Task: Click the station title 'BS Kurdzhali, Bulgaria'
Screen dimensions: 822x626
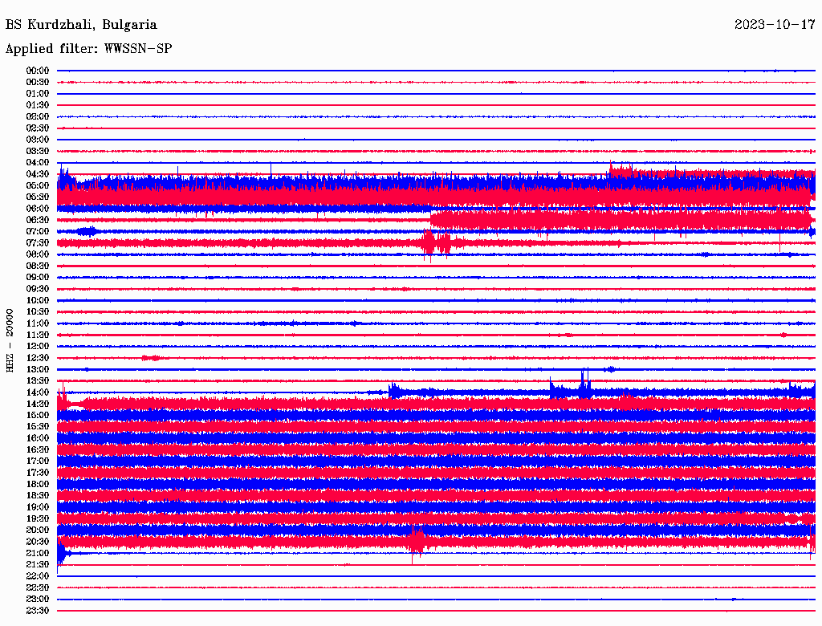Action: 81,25
